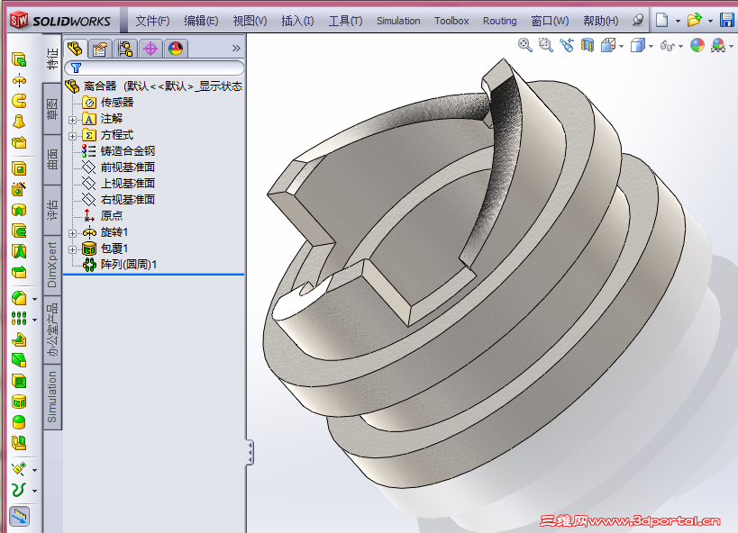The height and width of the screenshot is (533, 738).
Task: Open the 编辑(E) menu
Action: [201, 21]
